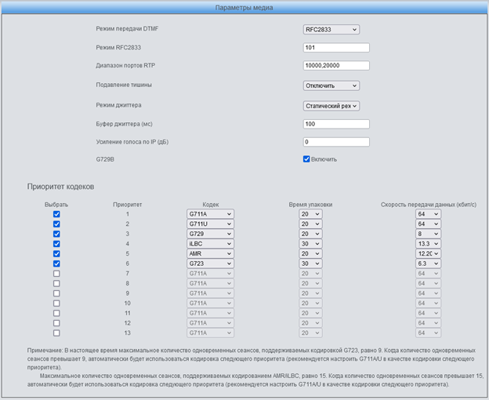Click the RTP port range field

pyautogui.click(x=336, y=66)
